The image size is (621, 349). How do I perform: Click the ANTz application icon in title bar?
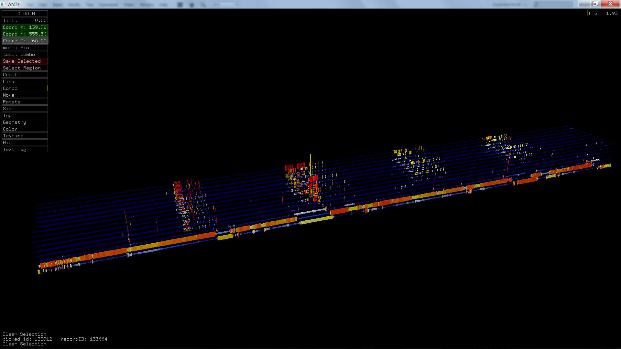coord(4,4)
